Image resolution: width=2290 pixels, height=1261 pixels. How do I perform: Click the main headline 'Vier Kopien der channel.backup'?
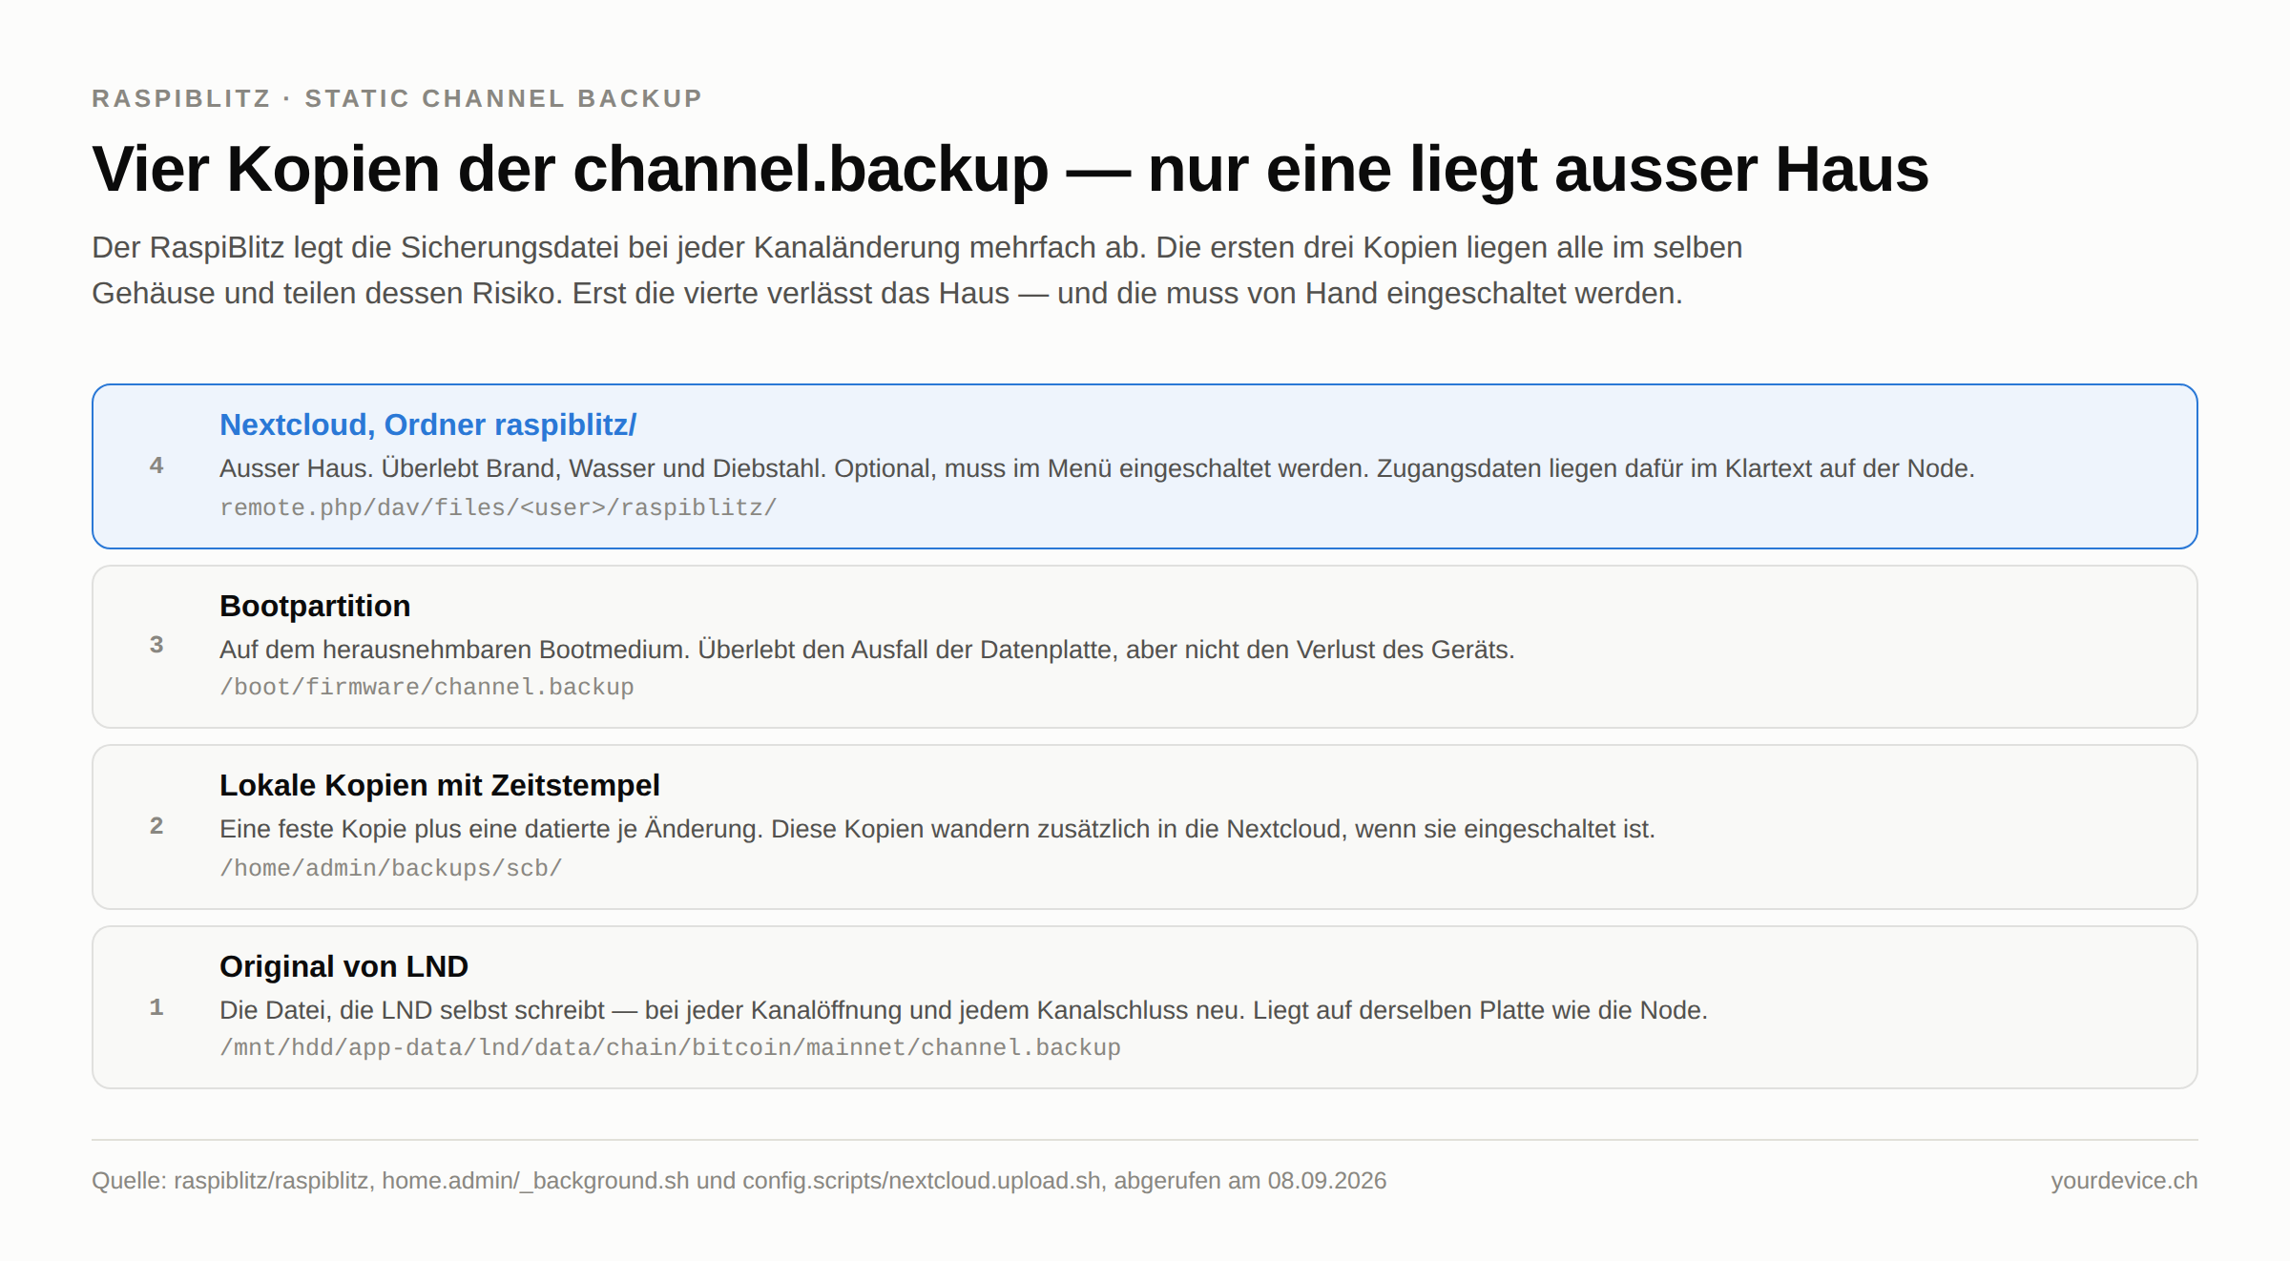pos(1010,170)
